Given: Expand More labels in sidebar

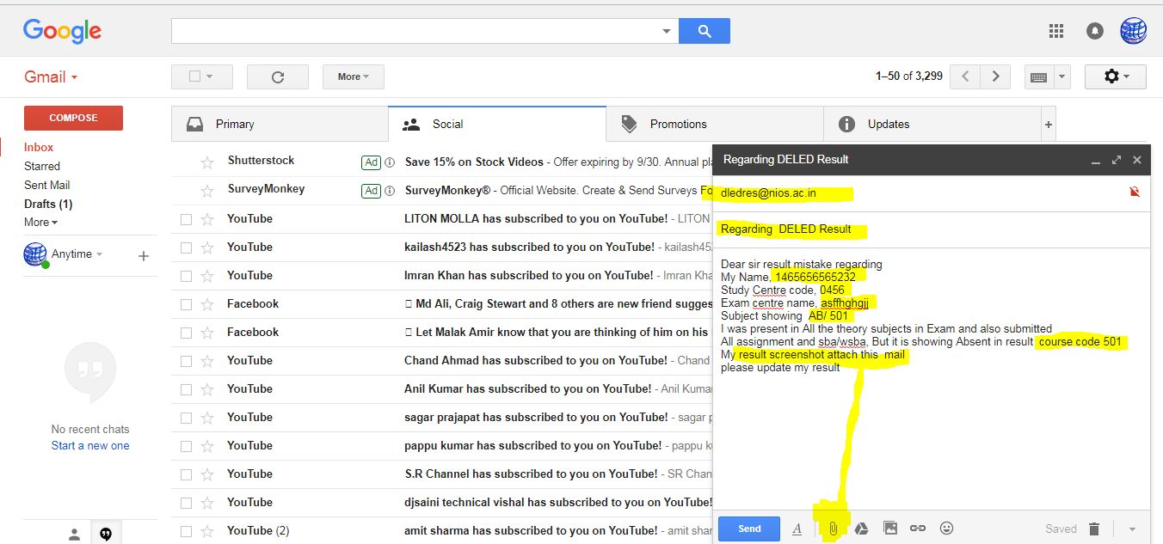Looking at the screenshot, I should coord(40,222).
